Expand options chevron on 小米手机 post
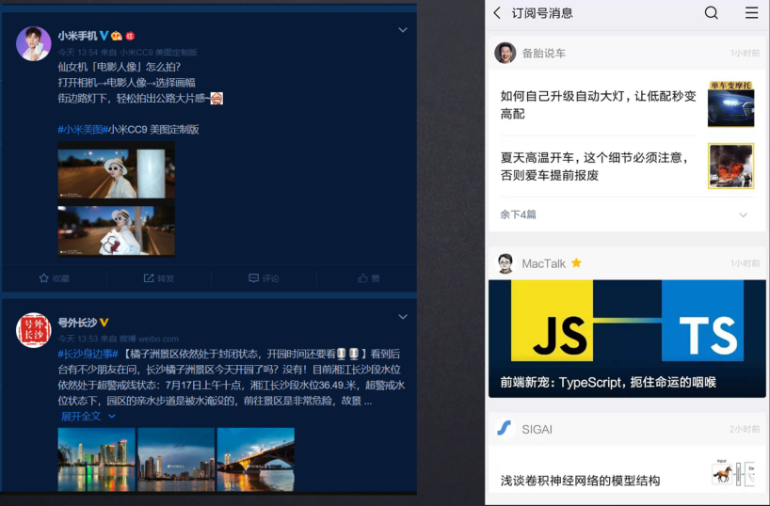Screen dimensions: 770x506 (x=403, y=30)
